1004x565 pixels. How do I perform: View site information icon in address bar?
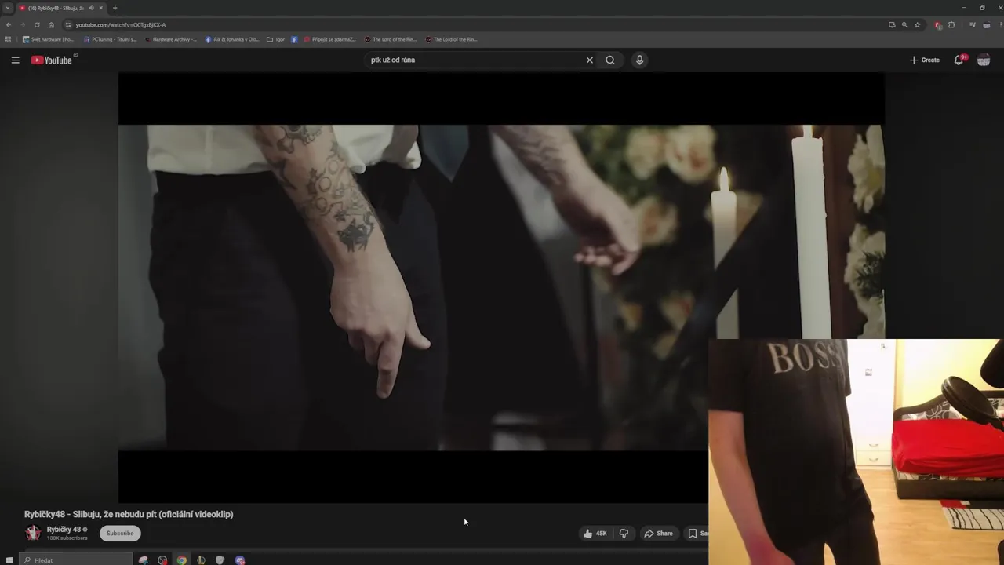[x=68, y=24]
